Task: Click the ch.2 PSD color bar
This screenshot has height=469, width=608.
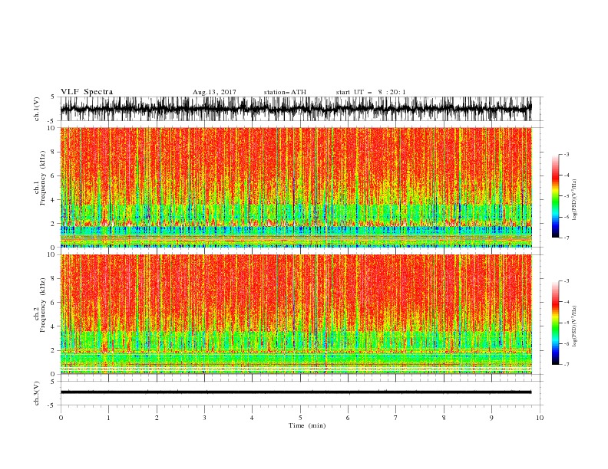Action: pos(555,323)
